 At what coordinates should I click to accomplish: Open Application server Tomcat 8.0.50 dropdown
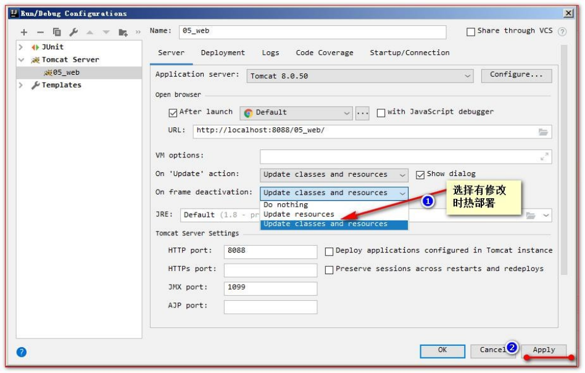click(360, 76)
